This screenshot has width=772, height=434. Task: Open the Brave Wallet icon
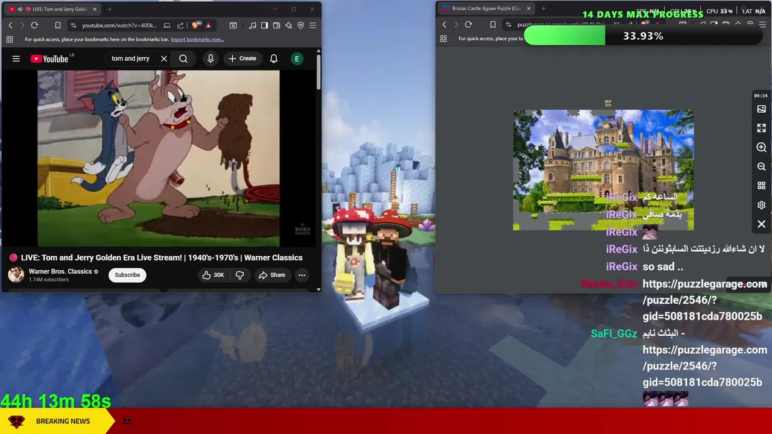click(276, 25)
